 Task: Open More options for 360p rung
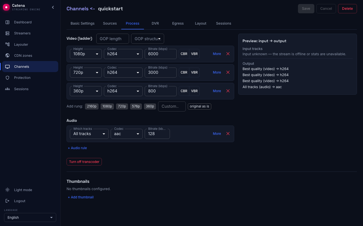coord(217,91)
